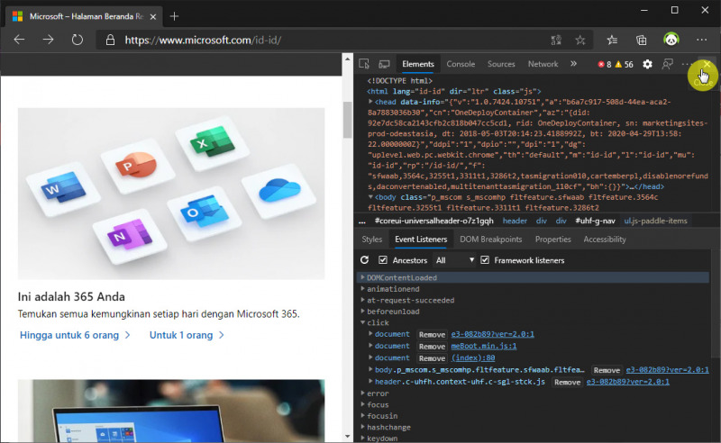
Task: Close the DevTools panel
Action: coord(707,64)
